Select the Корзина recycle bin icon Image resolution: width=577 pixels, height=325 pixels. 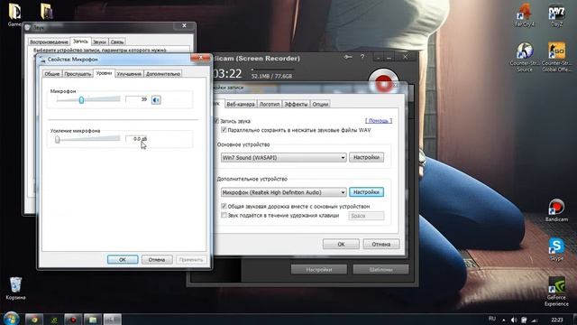point(15,288)
